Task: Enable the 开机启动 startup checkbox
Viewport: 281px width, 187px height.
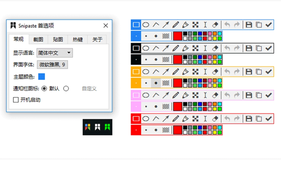Action: [x=16, y=100]
